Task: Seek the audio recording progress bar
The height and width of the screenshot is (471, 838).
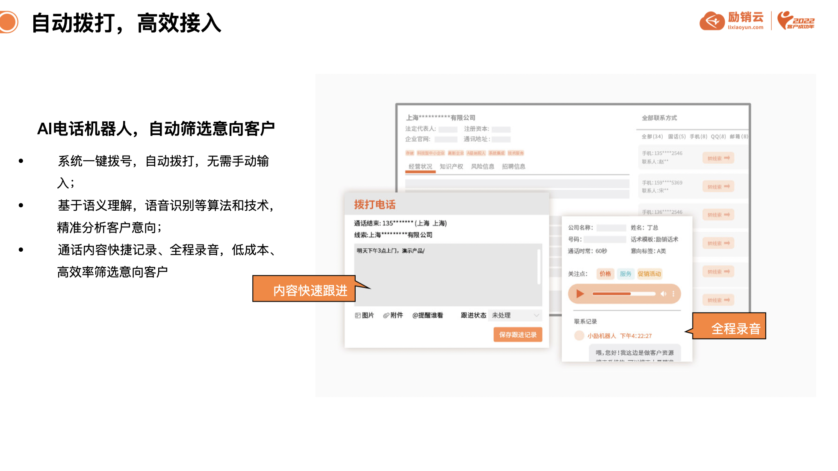Action: point(623,294)
